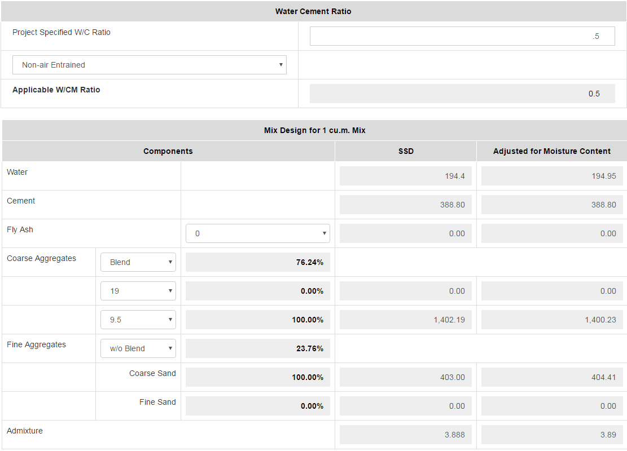Select the Applicable W/CM Ratio field

coord(462,94)
